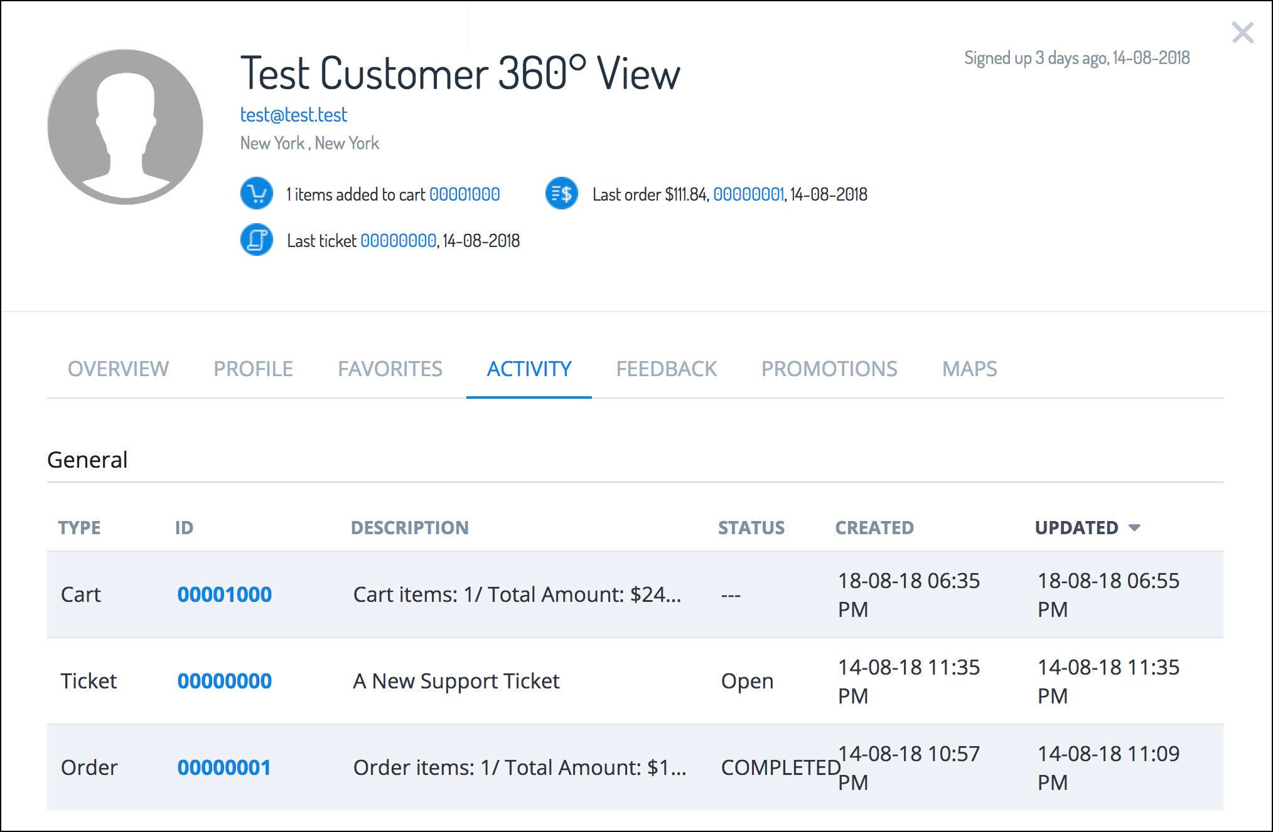Open Order ID 00000001 in table
This screenshot has height=832, width=1273.
coord(223,767)
